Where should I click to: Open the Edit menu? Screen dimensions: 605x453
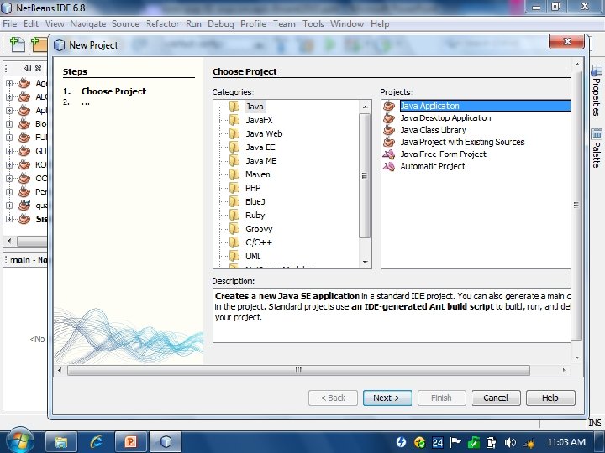[x=31, y=23]
